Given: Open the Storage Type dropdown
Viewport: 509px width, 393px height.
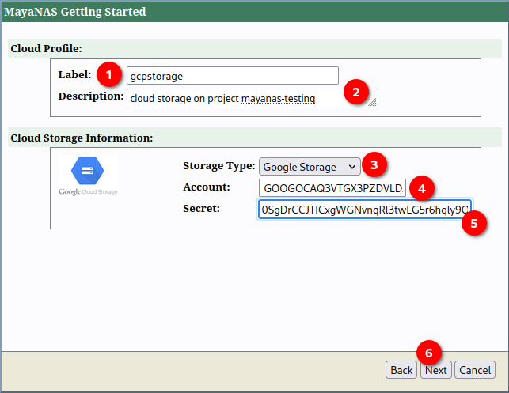Looking at the screenshot, I should (310, 167).
